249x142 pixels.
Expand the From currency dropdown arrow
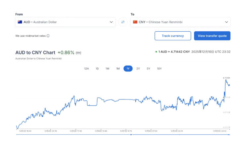pos(111,22)
